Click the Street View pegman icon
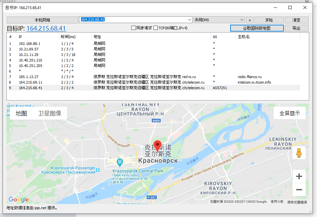317x217 pixels. tap(299, 153)
